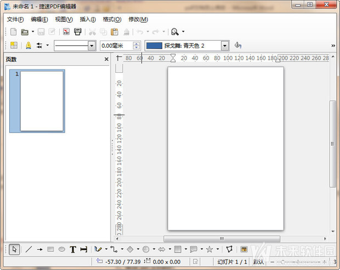Select the Text T tool
This screenshot has width=340, height=270.
73,249
